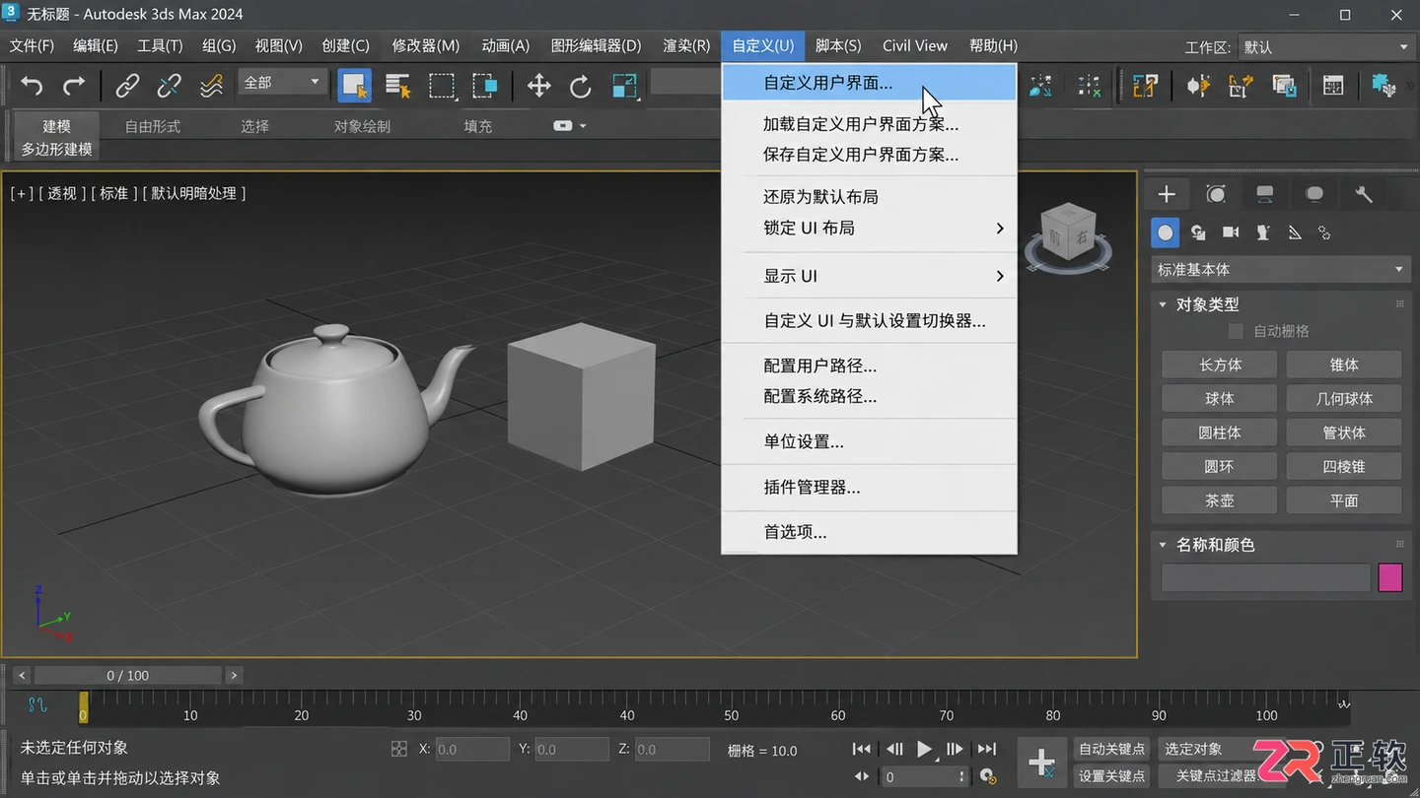This screenshot has height=798, width=1420.
Task: Expand the 多边形建模 ribbon panel
Action: click(x=57, y=149)
